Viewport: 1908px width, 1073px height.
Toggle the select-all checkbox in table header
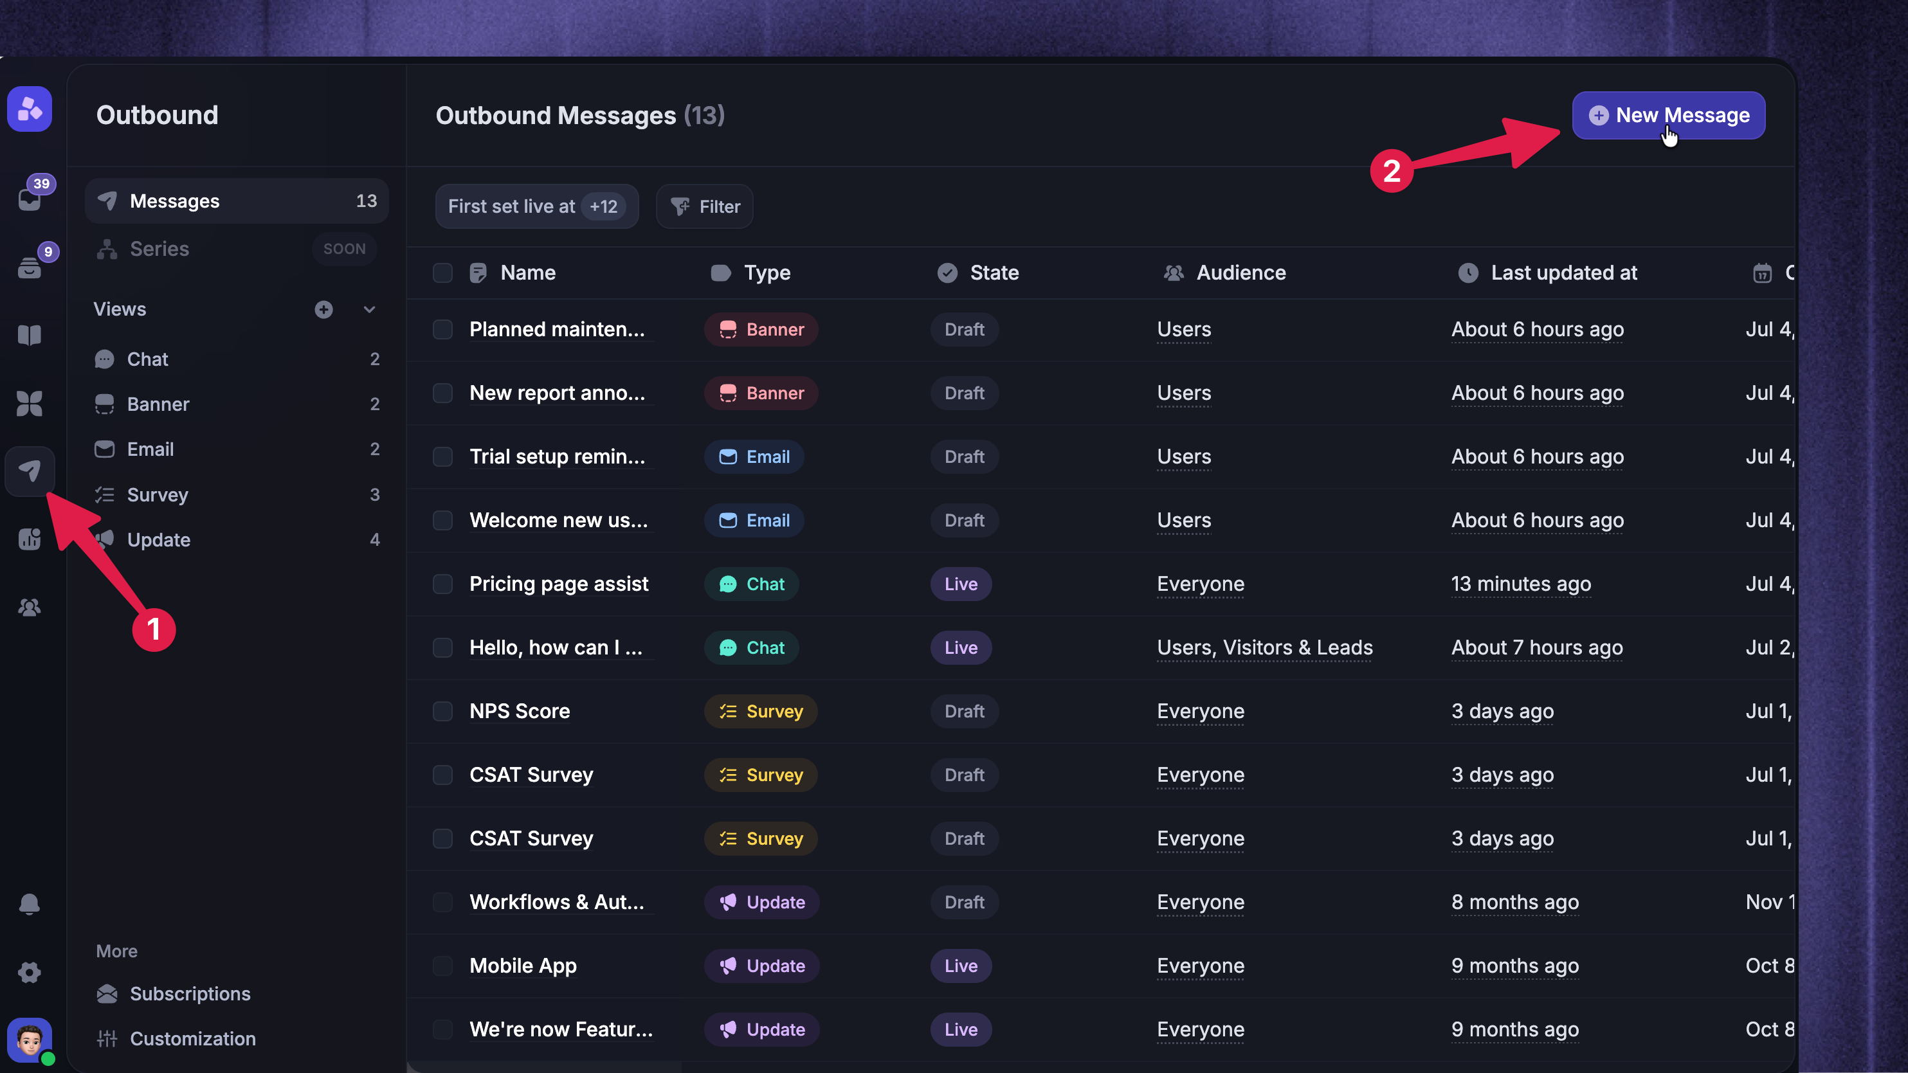point(443,273)
